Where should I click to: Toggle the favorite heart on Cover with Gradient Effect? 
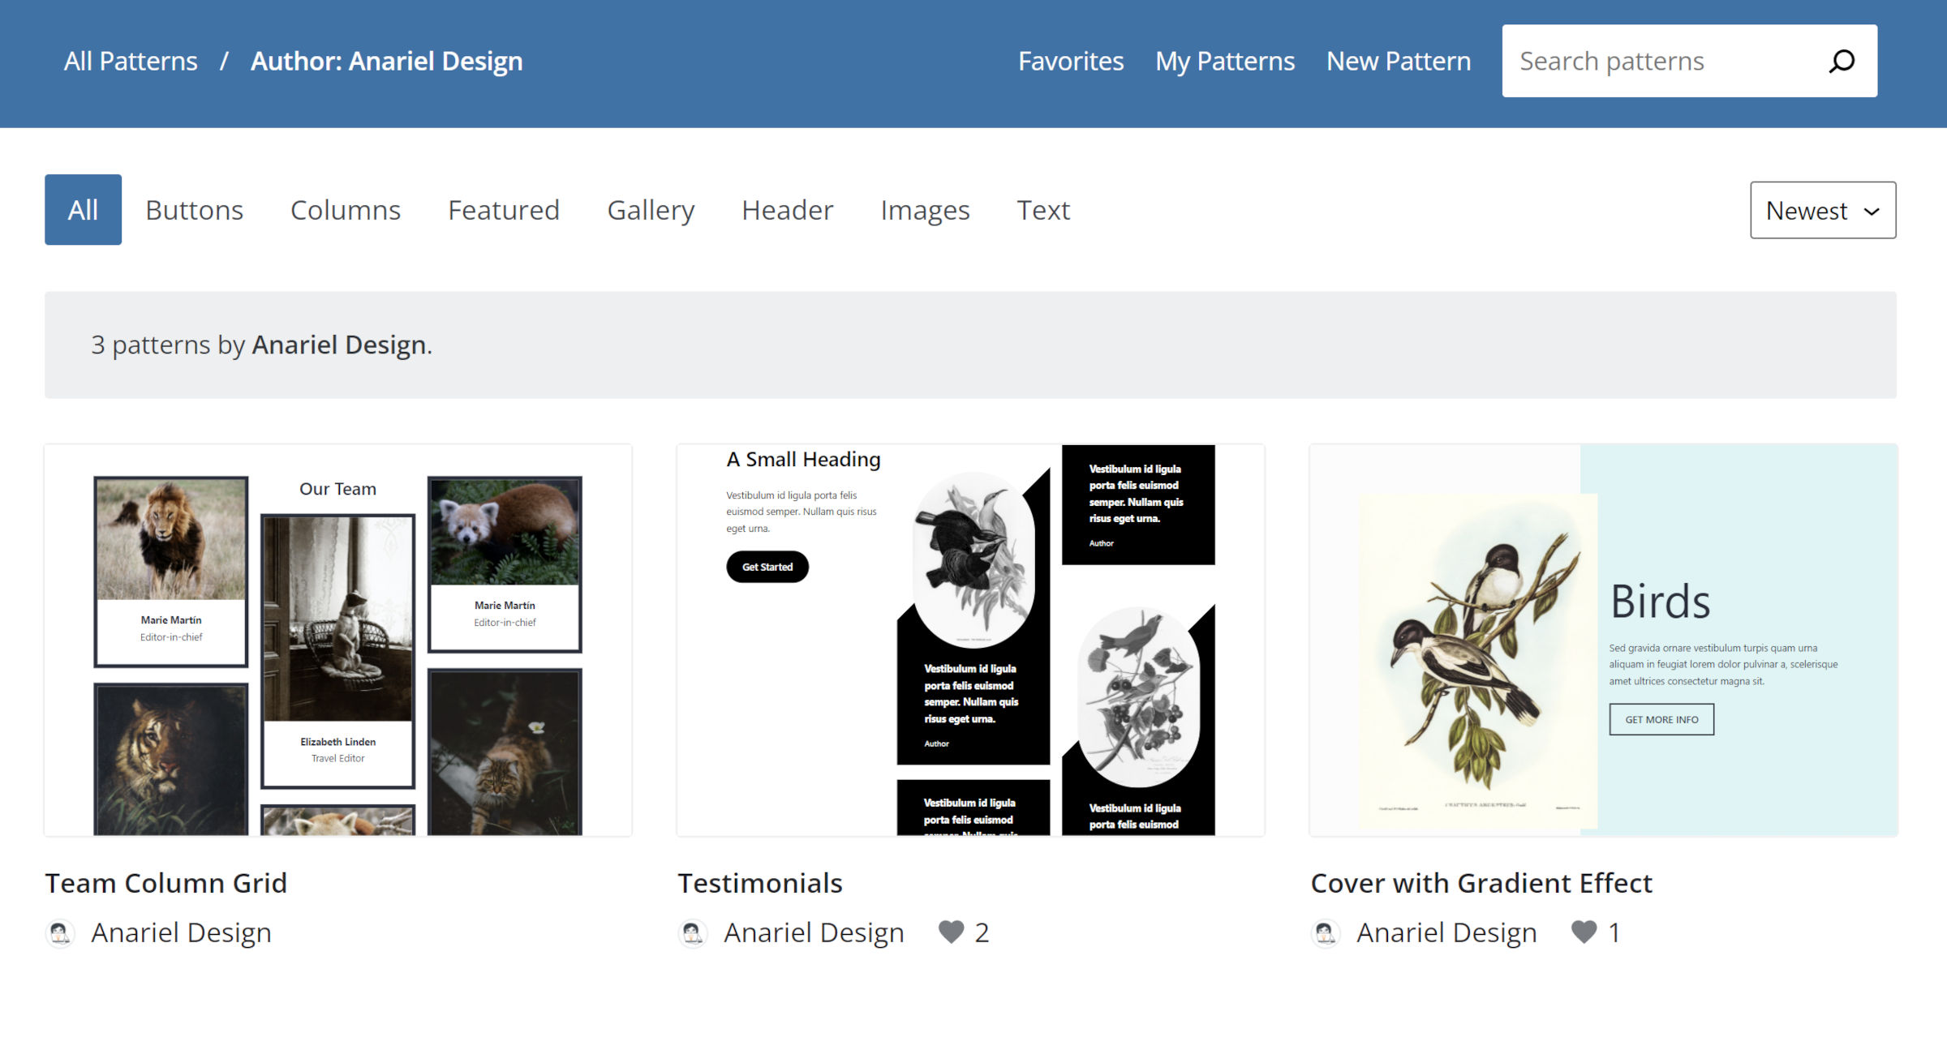(x=1583, y=932)
